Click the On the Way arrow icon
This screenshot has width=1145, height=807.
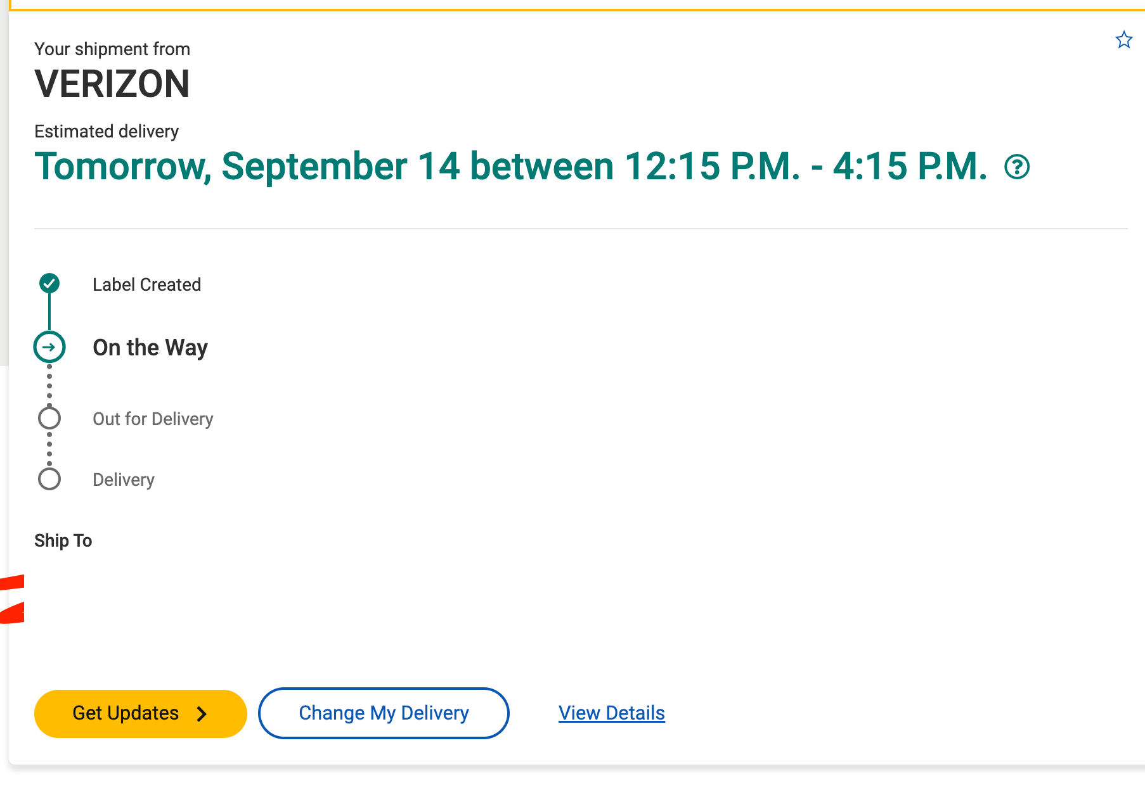point(49,347)
